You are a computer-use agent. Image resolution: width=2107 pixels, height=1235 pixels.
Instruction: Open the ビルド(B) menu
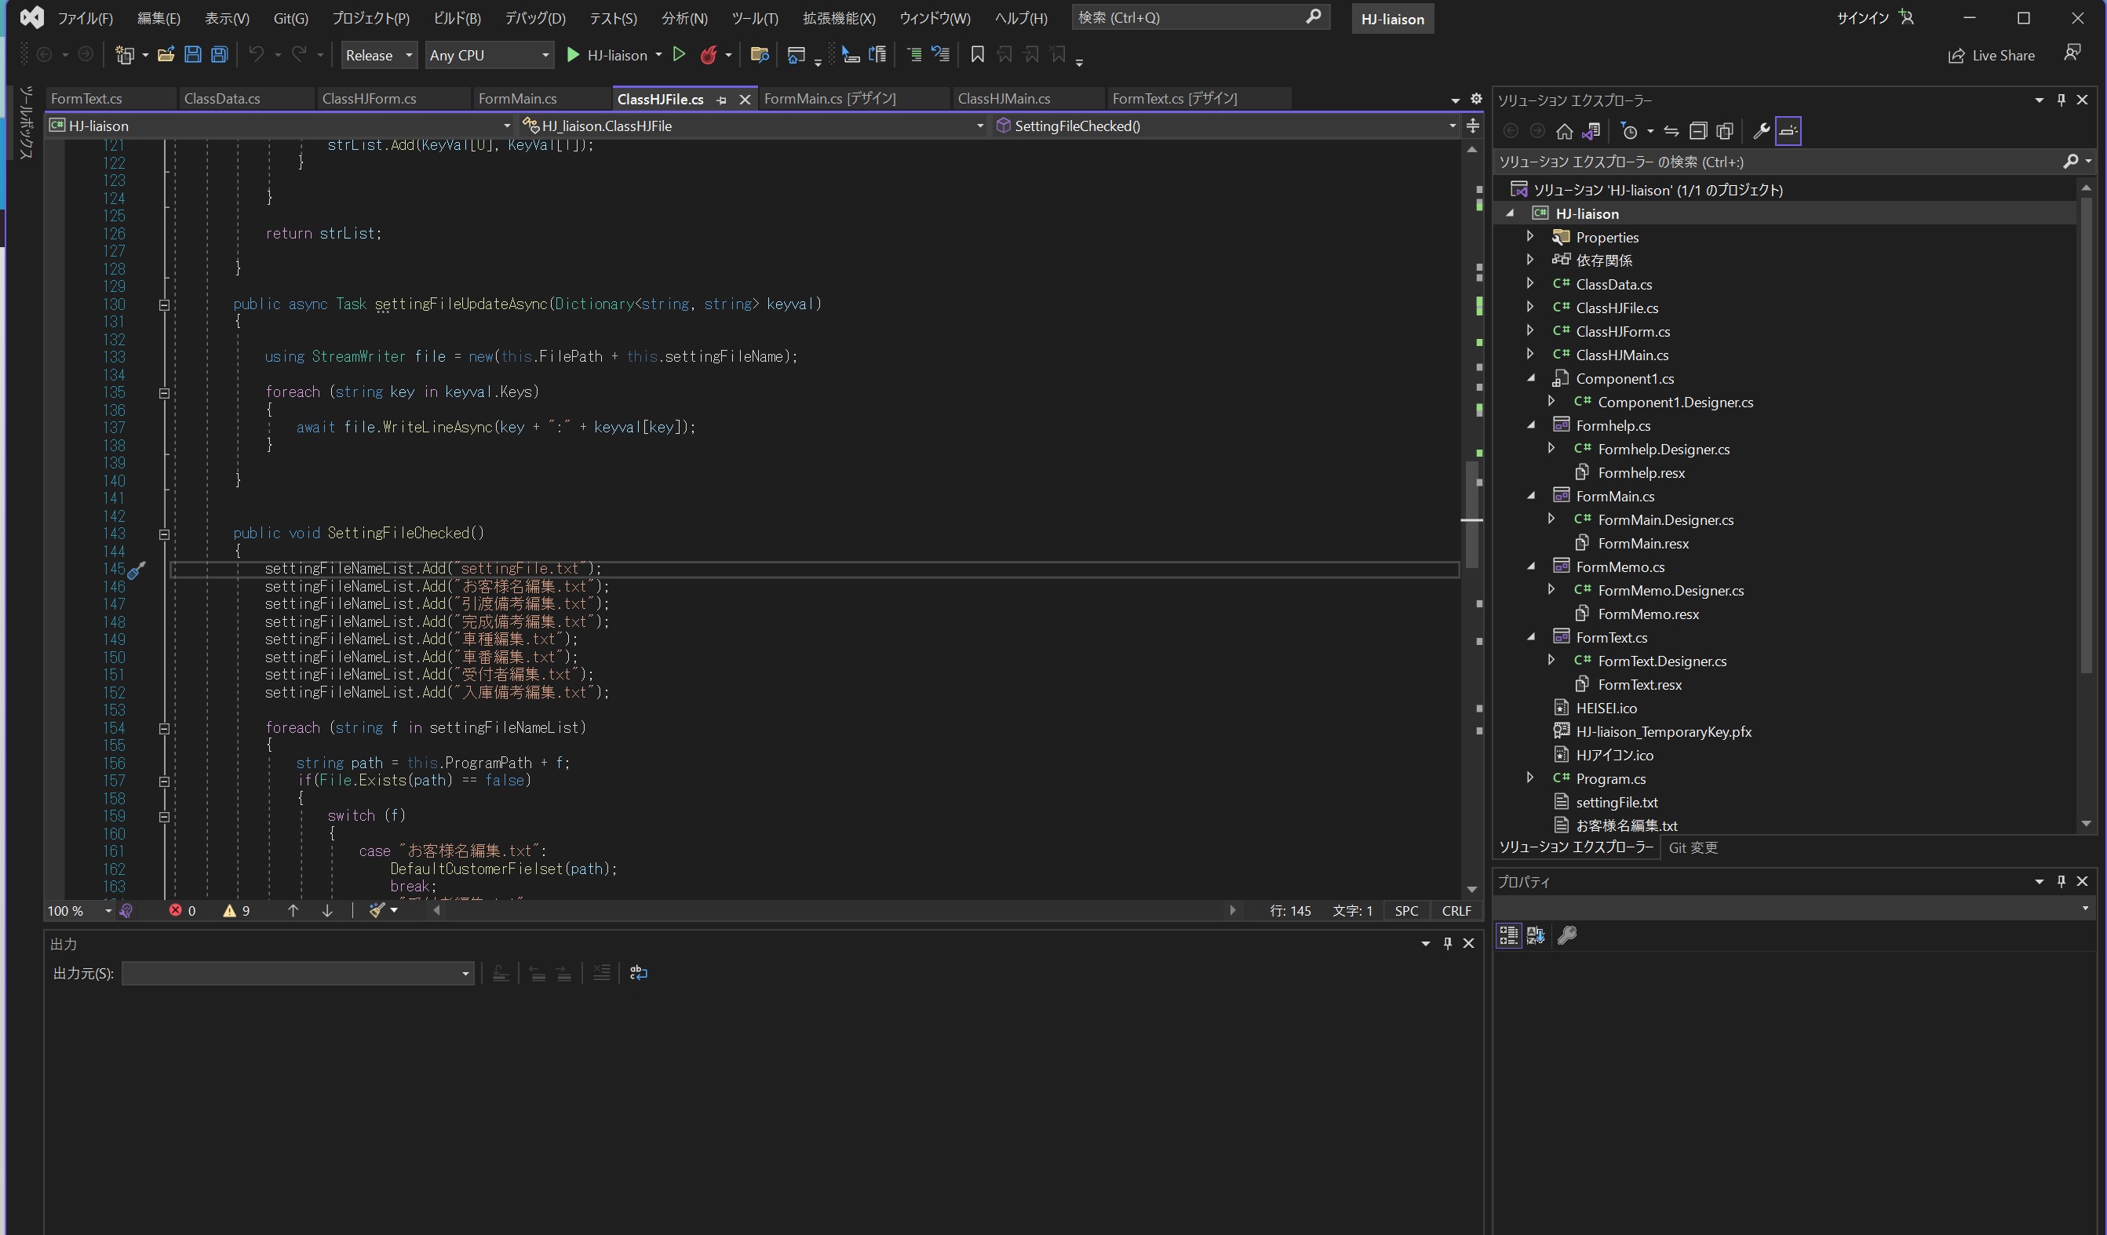(x=457, y=18)
